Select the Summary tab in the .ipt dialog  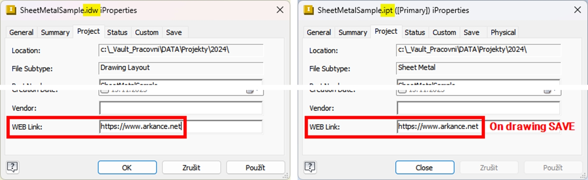pyautogui.click(x=352, y=32)
